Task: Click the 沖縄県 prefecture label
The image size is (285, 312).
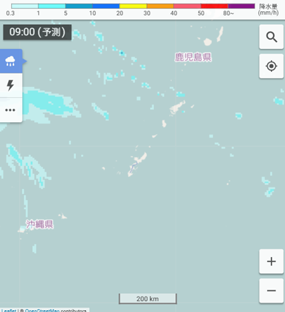Action: [39, 224]
